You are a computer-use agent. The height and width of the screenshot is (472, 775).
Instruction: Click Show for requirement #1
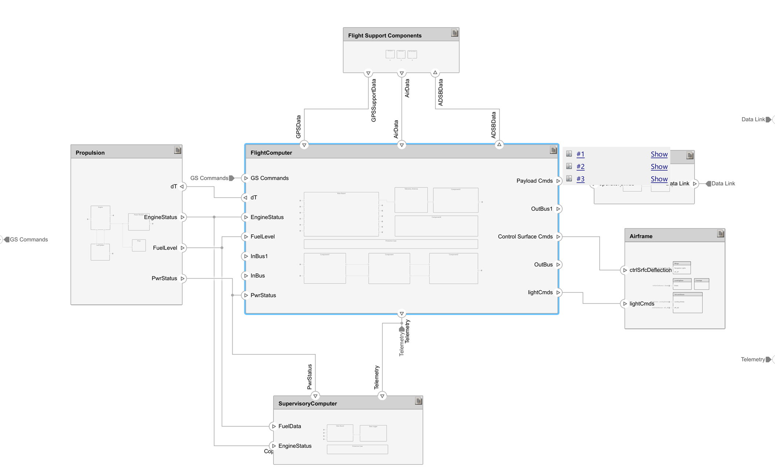pyautogui.click(x=659, y=154)
